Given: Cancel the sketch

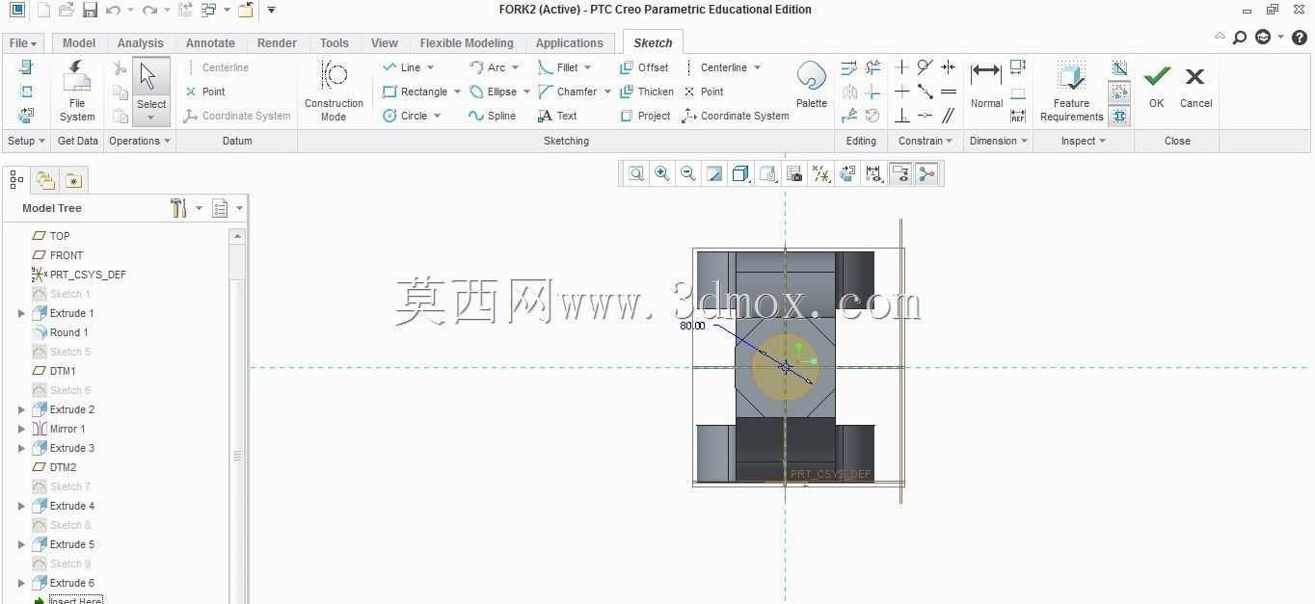Looking at the screenshot, I should [x=1195, y=87].
